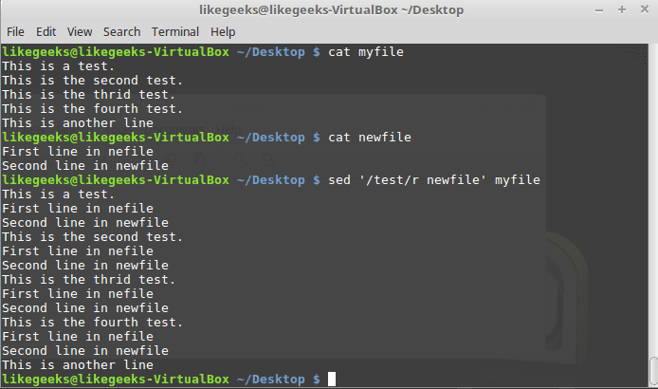
Task: Click 'This is the fourth test.' in sed output
Action: (92, 323)
